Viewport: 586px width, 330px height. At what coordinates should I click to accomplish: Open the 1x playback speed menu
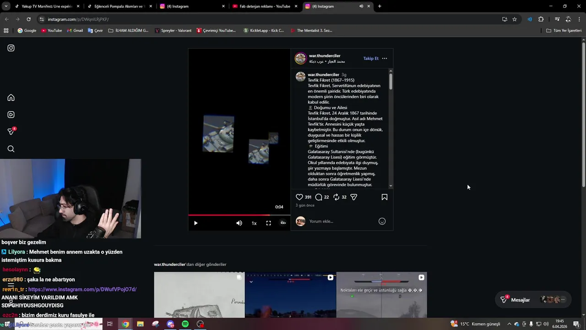254,223
